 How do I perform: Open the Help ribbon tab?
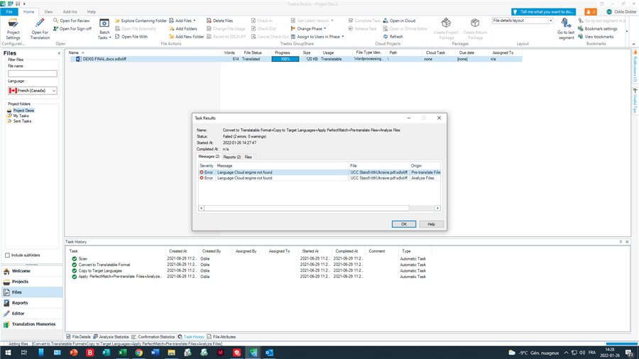coord(92,12)
